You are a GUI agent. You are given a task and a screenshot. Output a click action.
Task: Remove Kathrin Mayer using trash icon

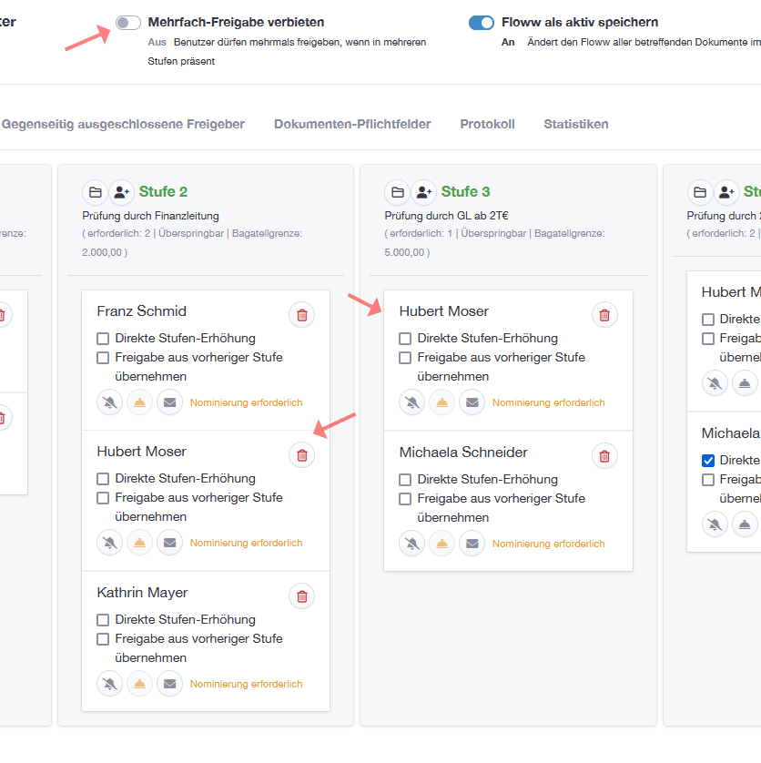pos(302,596)
